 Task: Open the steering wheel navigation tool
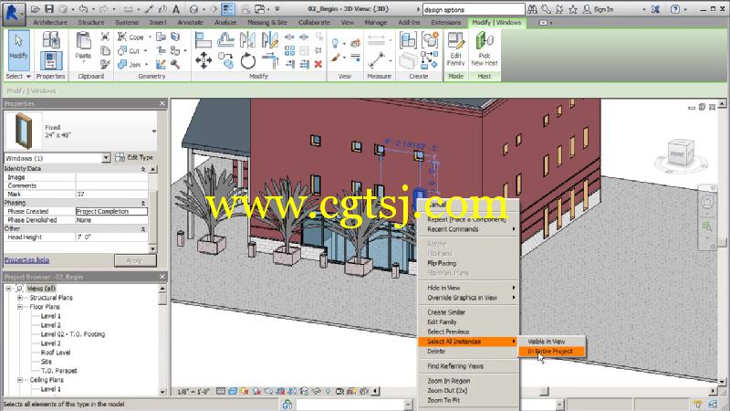click(x=707, y=202)
